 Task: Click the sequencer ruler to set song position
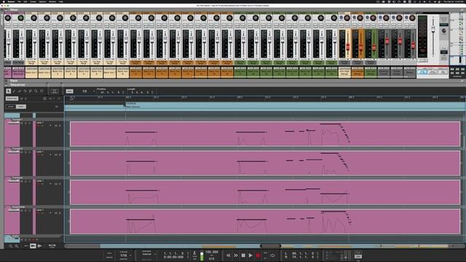coord(265,98)
